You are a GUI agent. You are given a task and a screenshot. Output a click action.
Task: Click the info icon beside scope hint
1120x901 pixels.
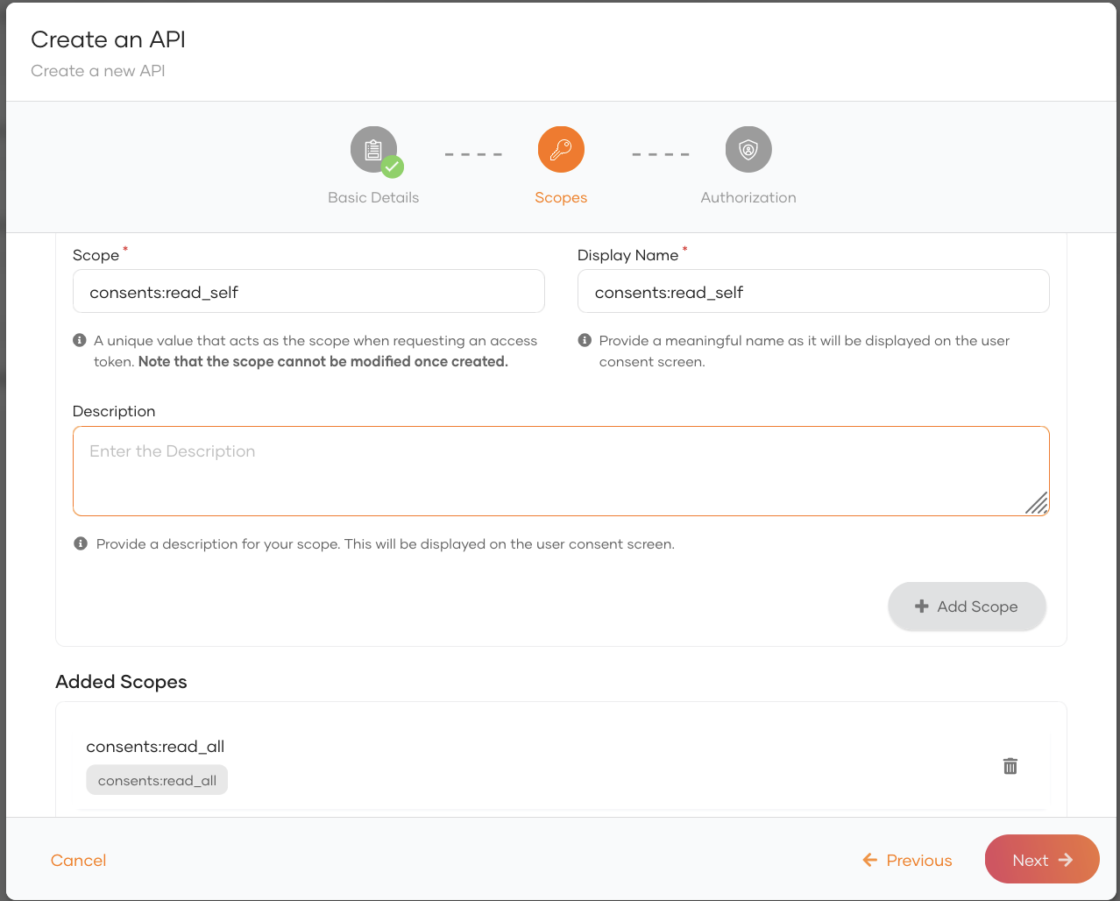(x=80, y=340)
